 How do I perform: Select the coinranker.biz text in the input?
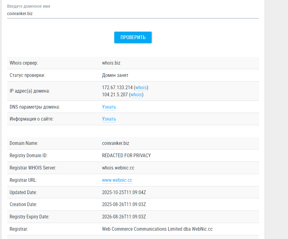pyautogui.click(x=20, y=13)
